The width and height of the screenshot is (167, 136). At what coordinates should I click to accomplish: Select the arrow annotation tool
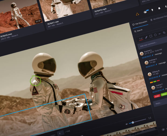160,34
